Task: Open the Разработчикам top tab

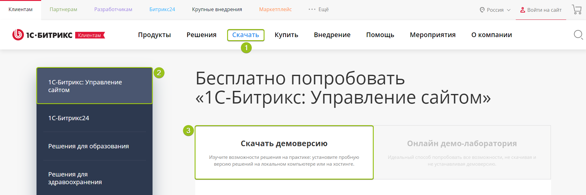Action: click(x=113, y=9)
